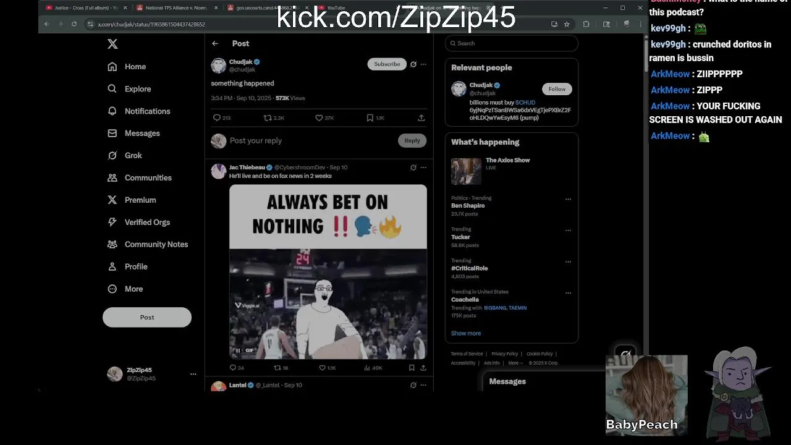Open the Terms of Service footer link
The width and height of the screenshot is (791, 445).
pos(467,354)
